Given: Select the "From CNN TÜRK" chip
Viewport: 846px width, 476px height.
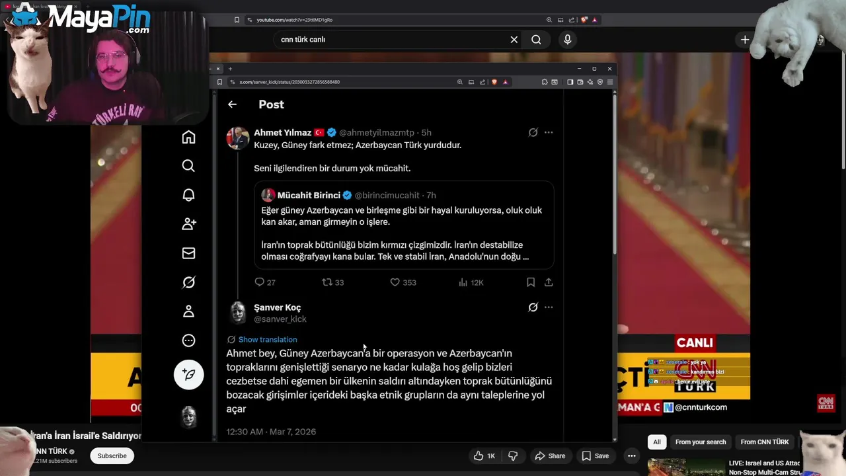Looking at the screenshot, I should click(x=765, y=442).
